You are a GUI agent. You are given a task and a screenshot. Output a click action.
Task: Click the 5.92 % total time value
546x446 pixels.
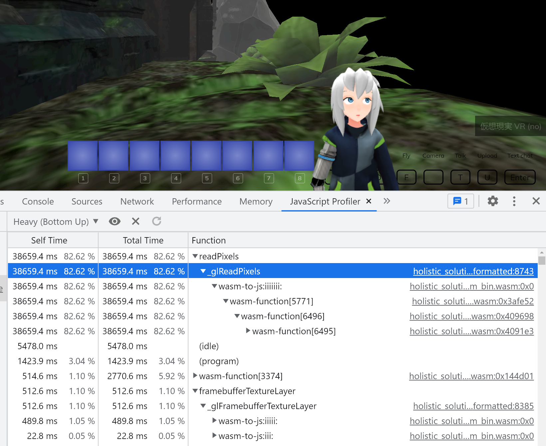click(171, 376)
